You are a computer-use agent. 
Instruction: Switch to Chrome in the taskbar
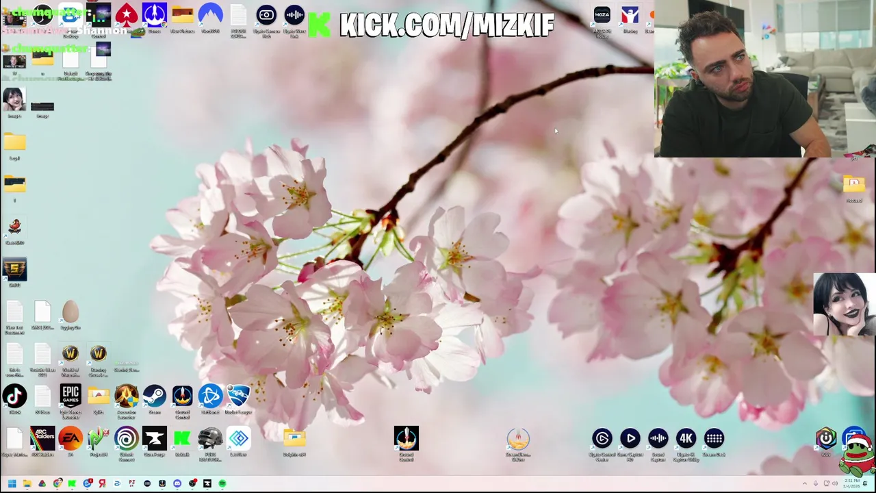57,483
